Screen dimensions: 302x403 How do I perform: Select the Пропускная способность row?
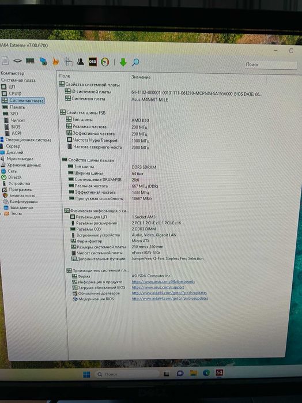click(x=111, y=198)
